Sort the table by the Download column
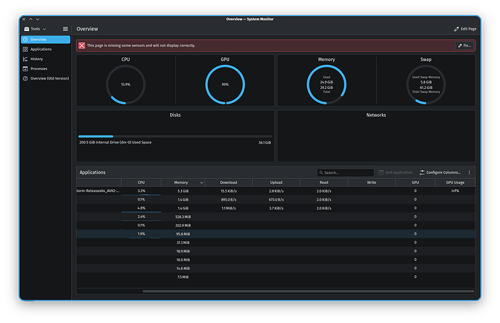This screenshot has width=500, height=323. click(x=228, y=183)
